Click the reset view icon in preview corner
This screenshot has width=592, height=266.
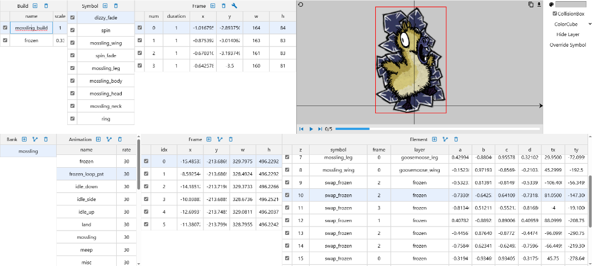tap(301, 4)
